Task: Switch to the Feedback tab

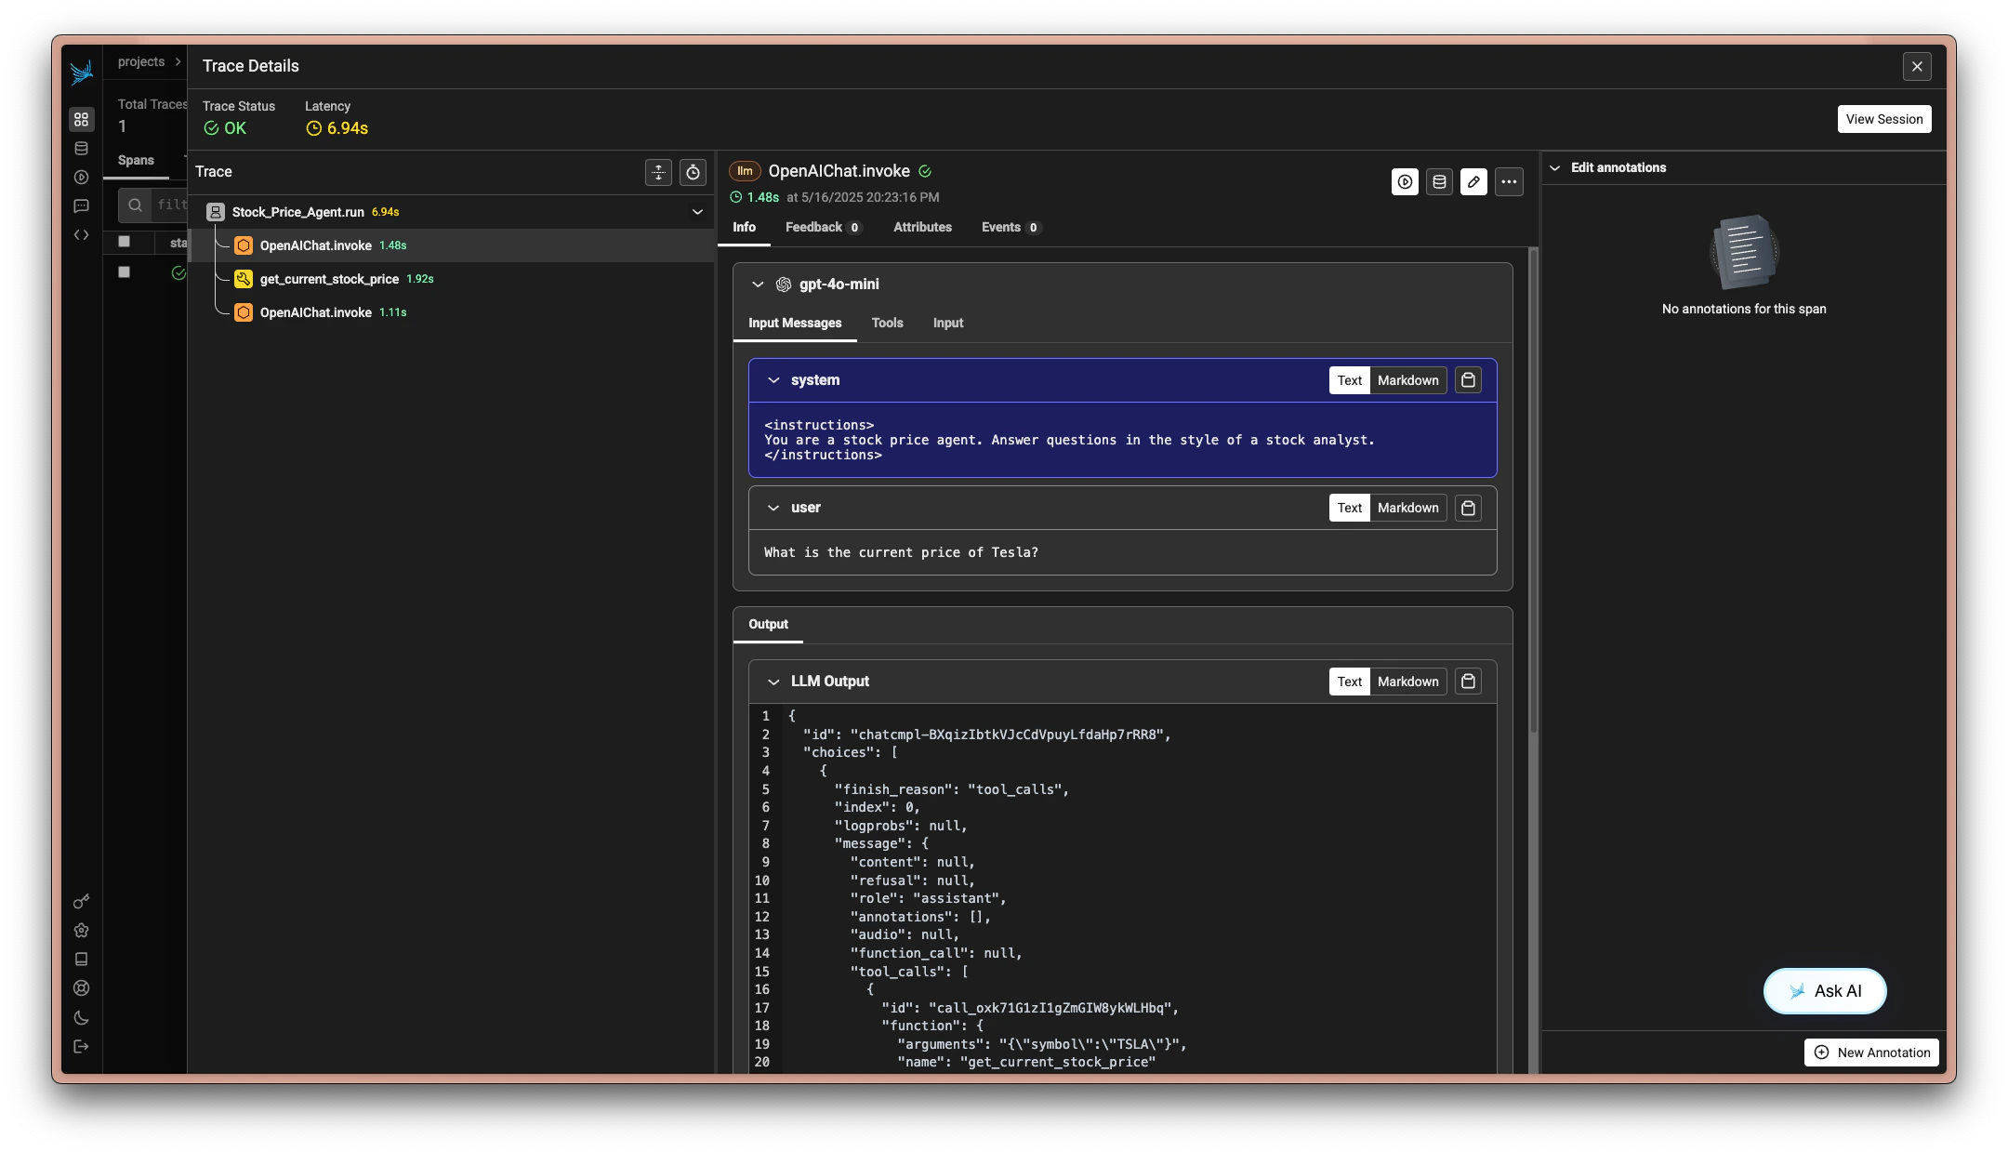Action: [815, 228]
